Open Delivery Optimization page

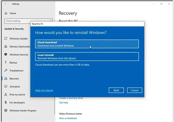coord(20,47)
